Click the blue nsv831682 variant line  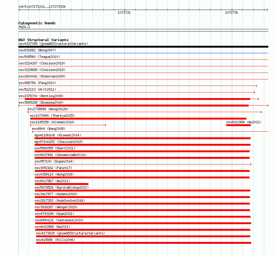tap(143, 53)
